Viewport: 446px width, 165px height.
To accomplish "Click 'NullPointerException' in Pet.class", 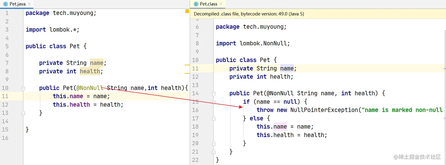I will tap(324, 110).
